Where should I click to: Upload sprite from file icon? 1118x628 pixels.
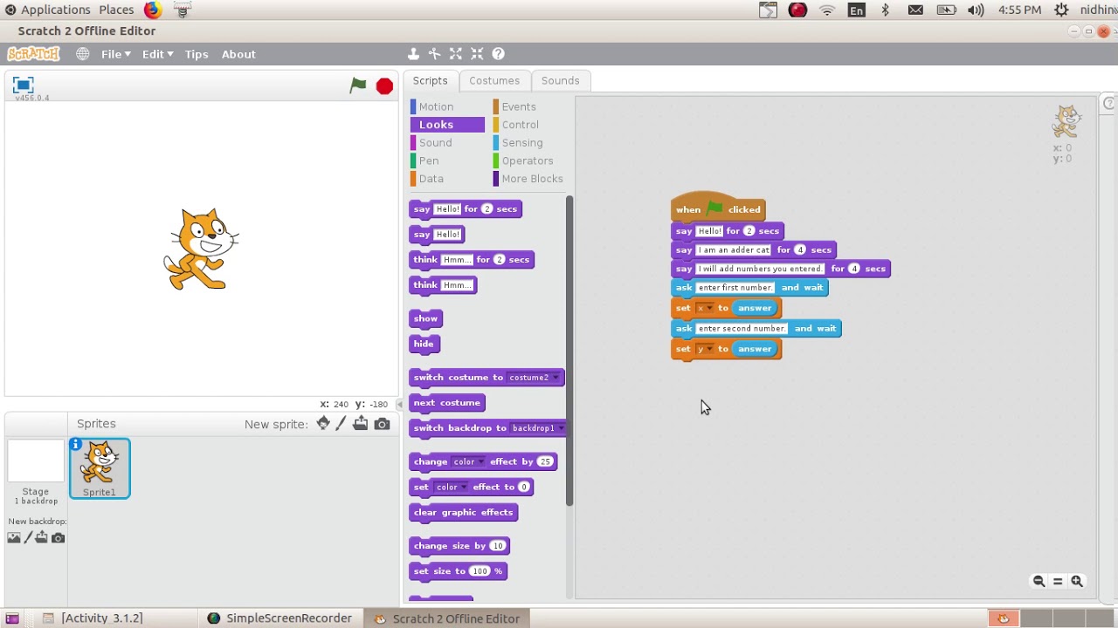361,423
